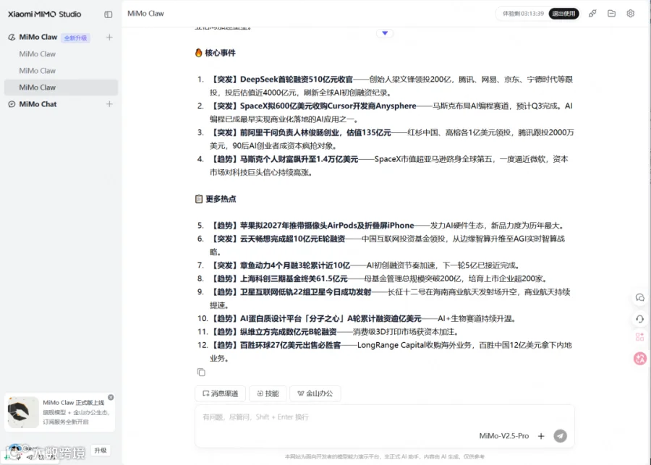Viewport: 651px width, 465px height.
Task: Click the 云天畅想完成超10亿元E轮融资 headline
Action: (292, 239)
